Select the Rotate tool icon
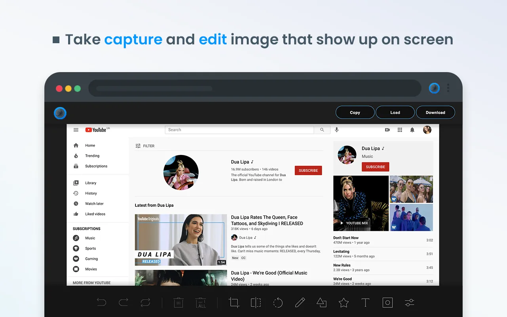The height and width of the screenshot is (317, 507). [x=278, y=303]
